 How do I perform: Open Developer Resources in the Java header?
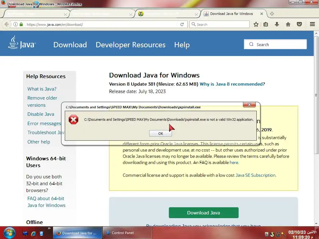click(131, 45)
